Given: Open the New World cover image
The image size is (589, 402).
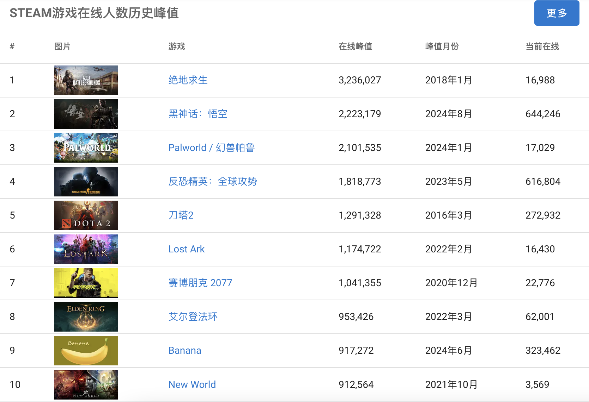Looking at the screenshot, I should (86, 384).
